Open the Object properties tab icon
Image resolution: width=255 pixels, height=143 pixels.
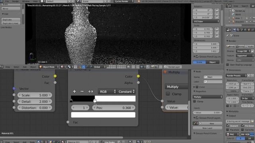(249, 30)
